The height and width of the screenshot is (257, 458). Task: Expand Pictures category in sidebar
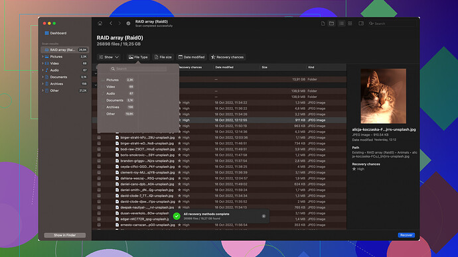(42, 56)
